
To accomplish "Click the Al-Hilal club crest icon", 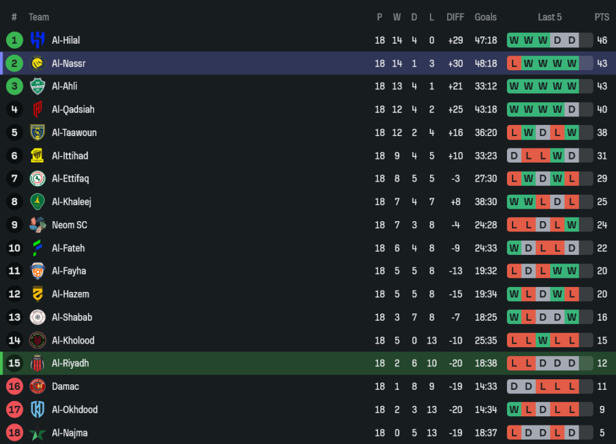I will click(38, 40).
